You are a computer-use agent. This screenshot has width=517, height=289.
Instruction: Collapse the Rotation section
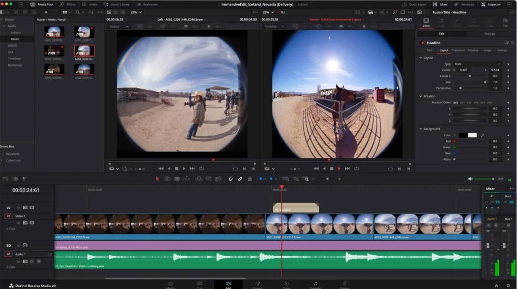(x=421, y=96)
